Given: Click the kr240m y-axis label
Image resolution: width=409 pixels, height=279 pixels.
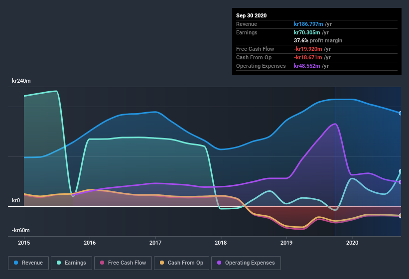Looking at the screenshot, I should pos(22,81).
